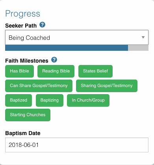Toggle the Has Bible milestone
The image size is (154, 165).
(19, 71)
